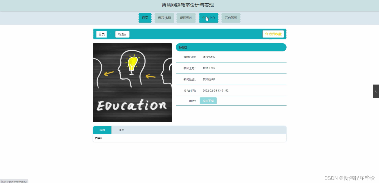379x183 pixels.
Task: Click the 点我收藏 button
Action: pyautogui.click(x=273, y=34)
